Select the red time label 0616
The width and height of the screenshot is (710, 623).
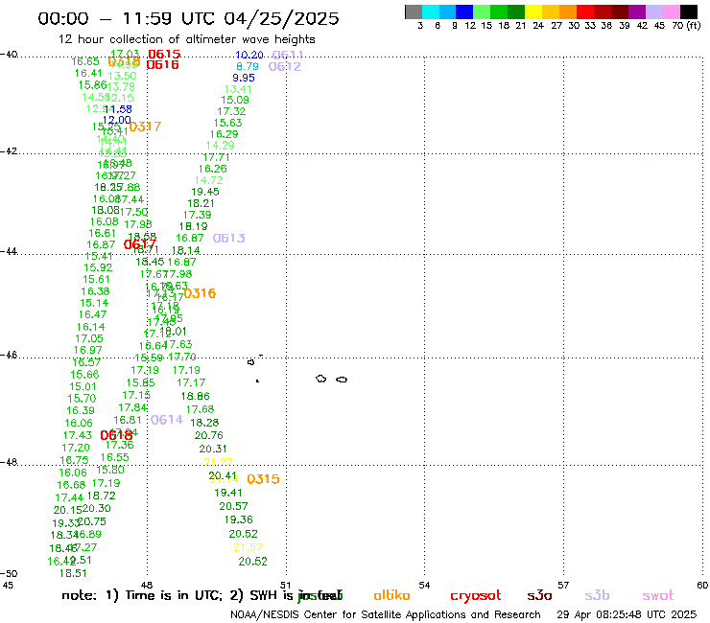point(162,65)
